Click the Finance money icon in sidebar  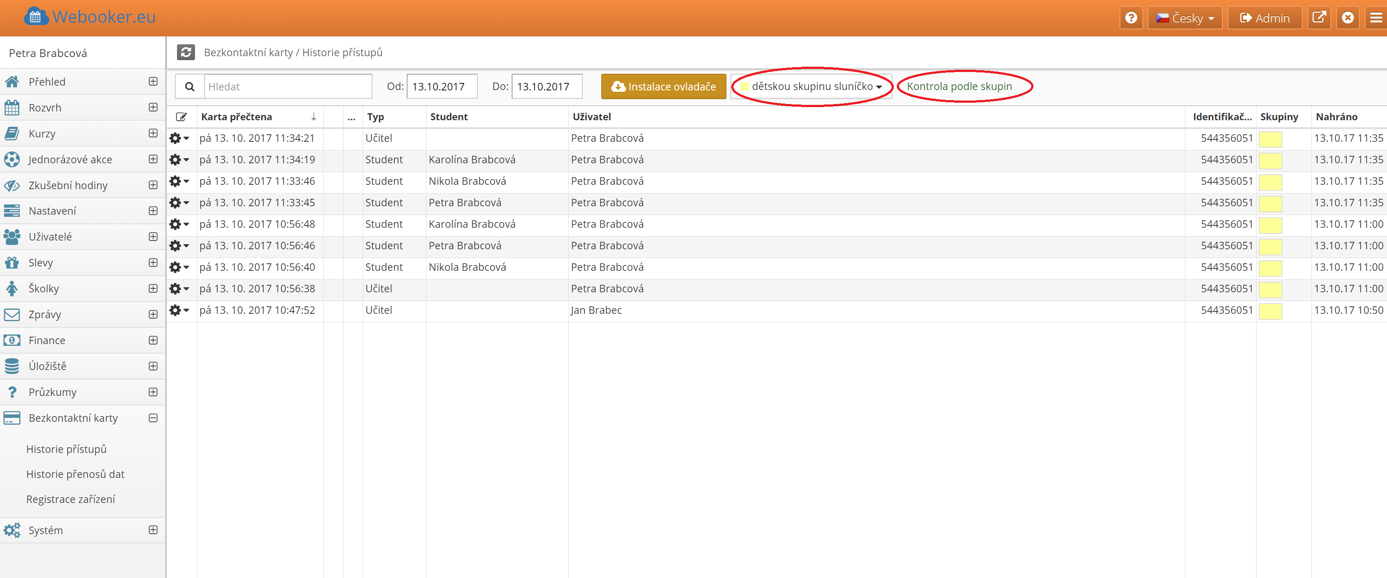click(12, 340)
